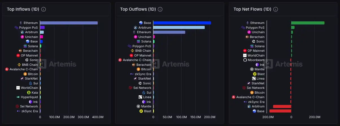Click the Berachain logo in Top Inflows chart
340x126 pixels.
[x=20, y=51]
